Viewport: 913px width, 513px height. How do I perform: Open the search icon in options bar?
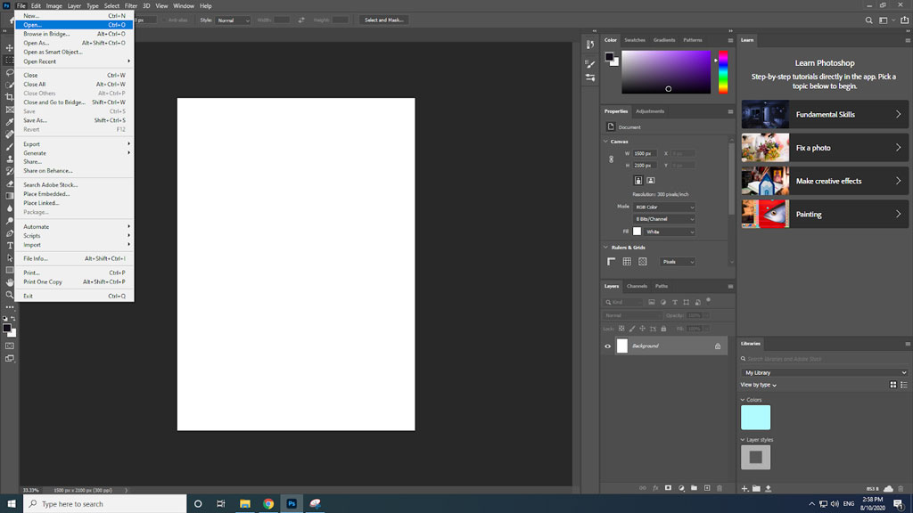868,20
